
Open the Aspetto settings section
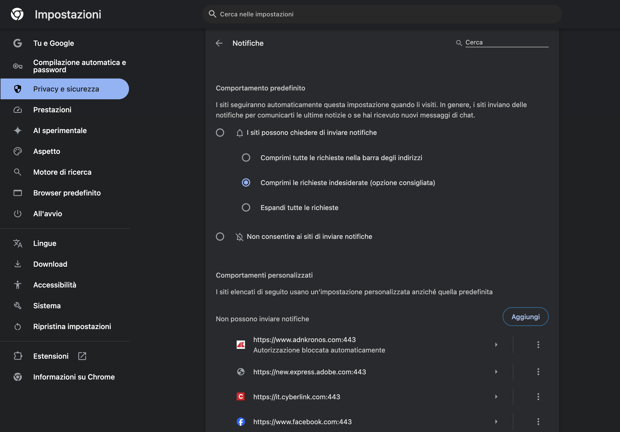coord(47,151)
